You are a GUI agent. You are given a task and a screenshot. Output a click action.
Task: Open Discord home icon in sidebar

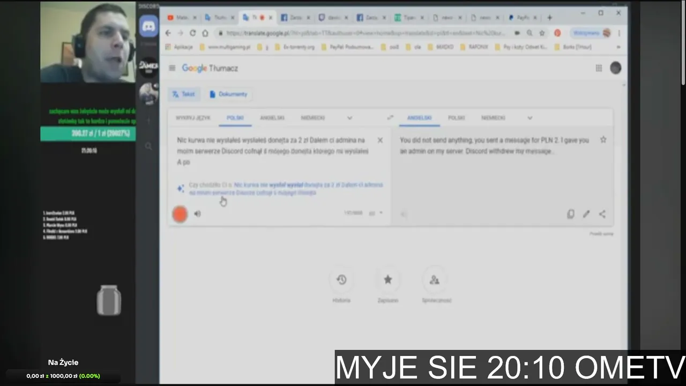click(x=148, y=26)
